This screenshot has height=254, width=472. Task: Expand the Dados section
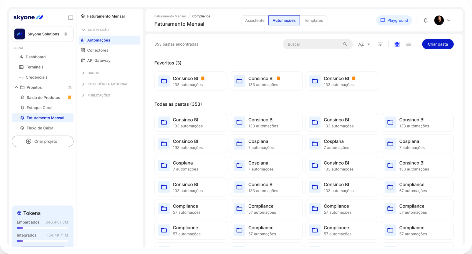pyautogui.click(x=93, y=73)
